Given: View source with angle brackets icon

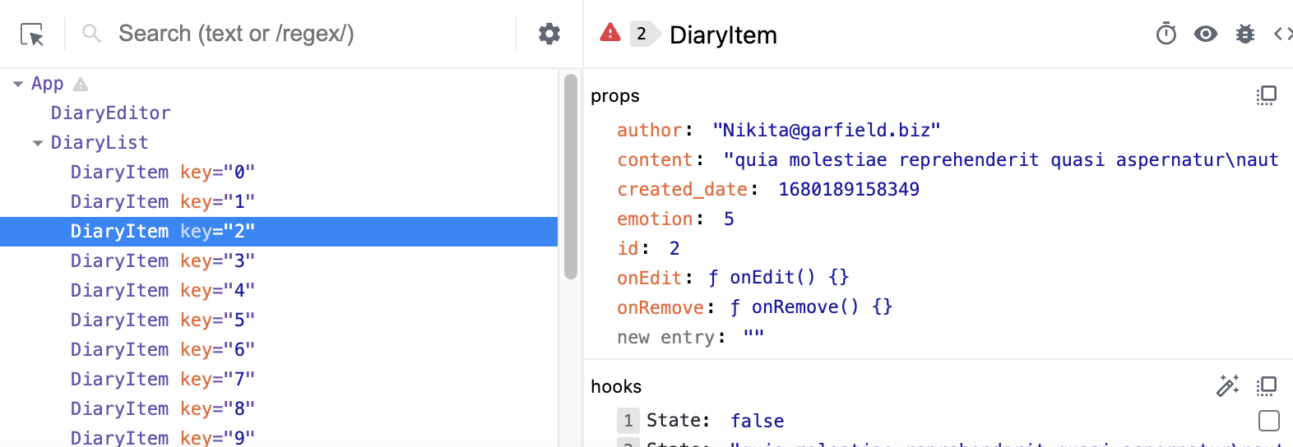Looking at the screenshot, I should [1283, 34].
